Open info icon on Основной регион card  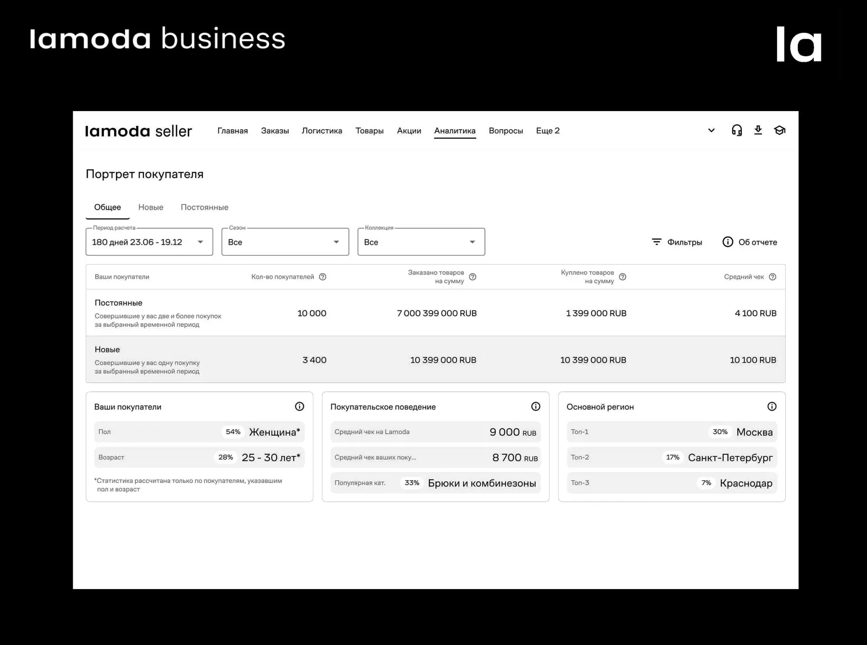click(x=772, y=407)
